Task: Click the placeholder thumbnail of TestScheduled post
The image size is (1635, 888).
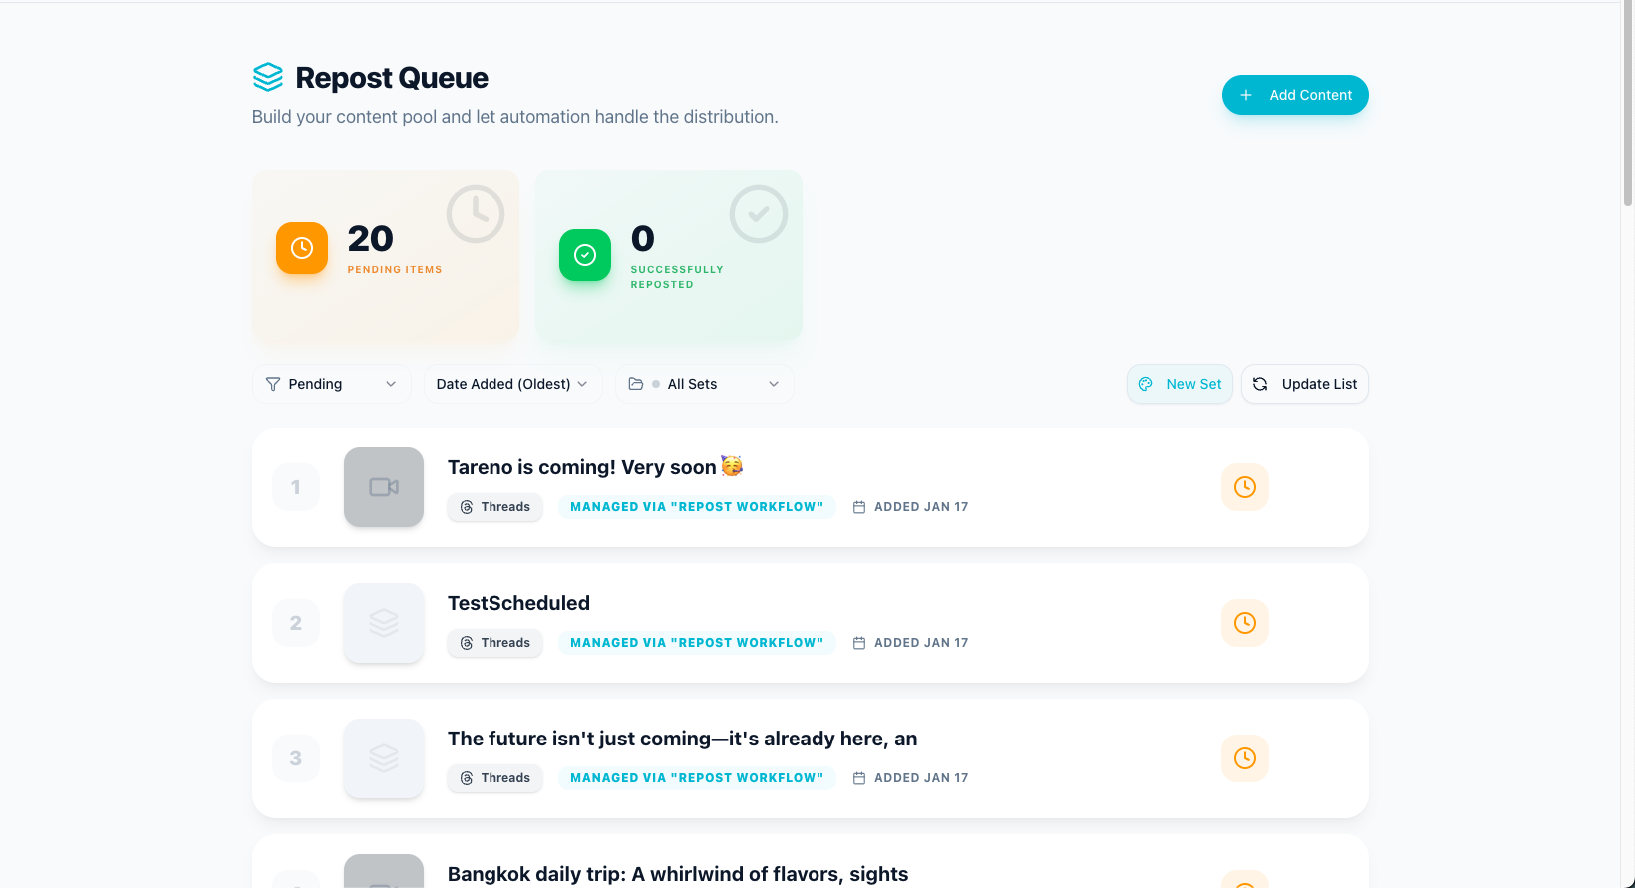Action: click(x=384, y=623)
